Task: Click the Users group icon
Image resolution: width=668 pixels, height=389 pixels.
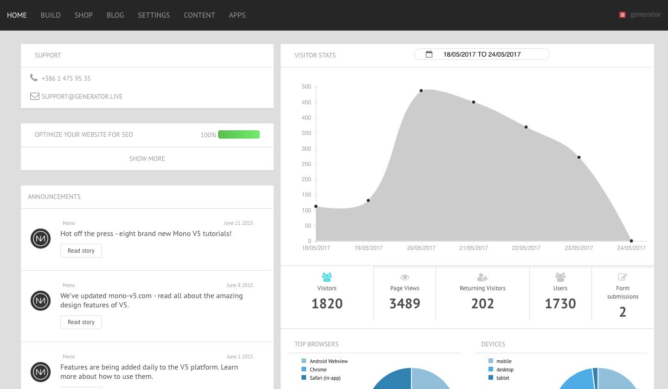Action: pos(560,277)
